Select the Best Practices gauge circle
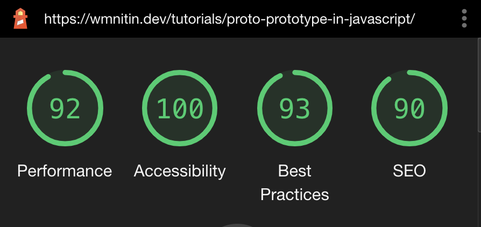The width and height of the screenshot is (481, 227). (x=294, y=108)
